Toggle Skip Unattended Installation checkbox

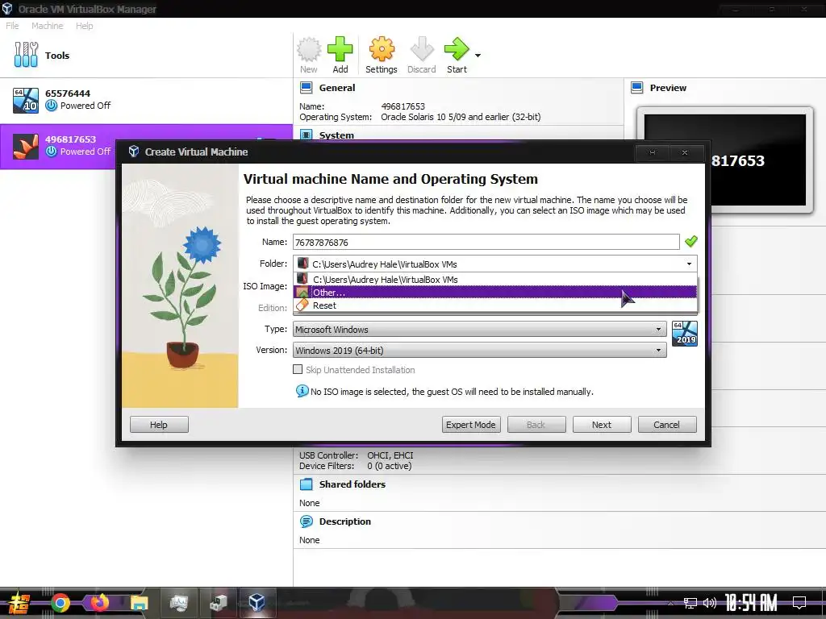pos(298,369)
